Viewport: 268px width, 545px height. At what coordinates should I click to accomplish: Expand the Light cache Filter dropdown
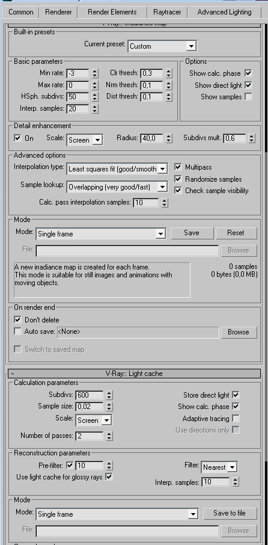(219, 467)
